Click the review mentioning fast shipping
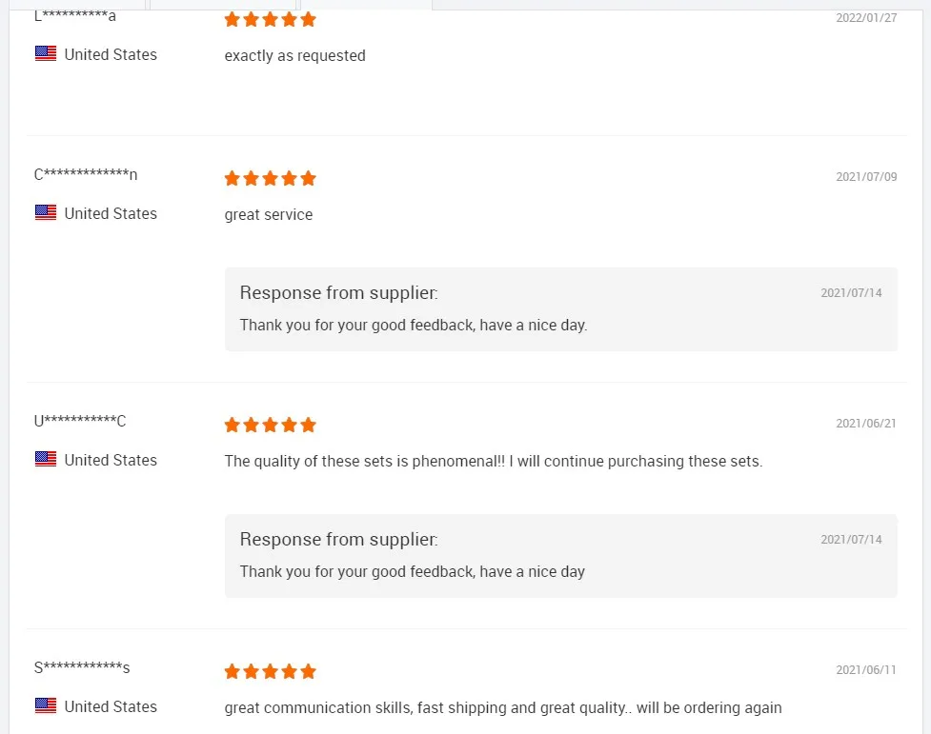Viewport: 931px width, 734px height. click(503, 707)
